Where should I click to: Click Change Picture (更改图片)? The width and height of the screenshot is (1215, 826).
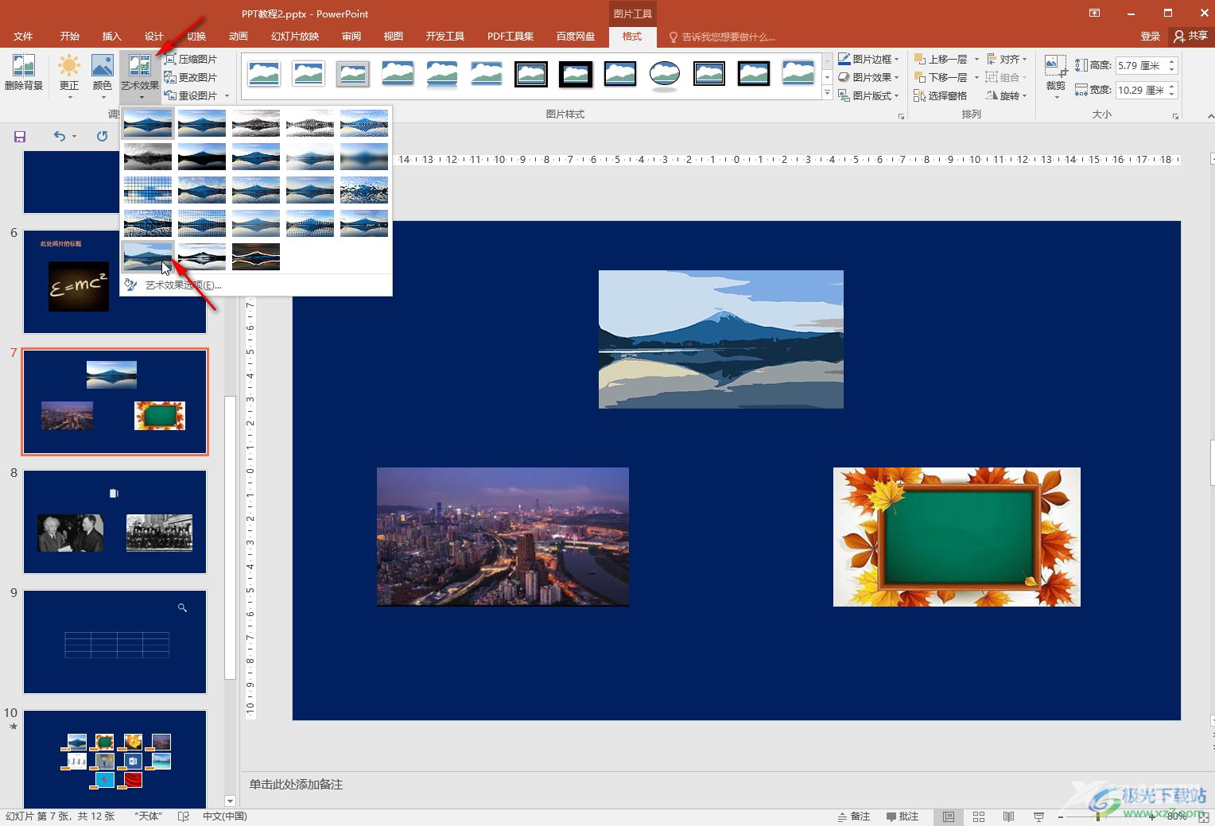pyautogui.click(x=190, y=77)
